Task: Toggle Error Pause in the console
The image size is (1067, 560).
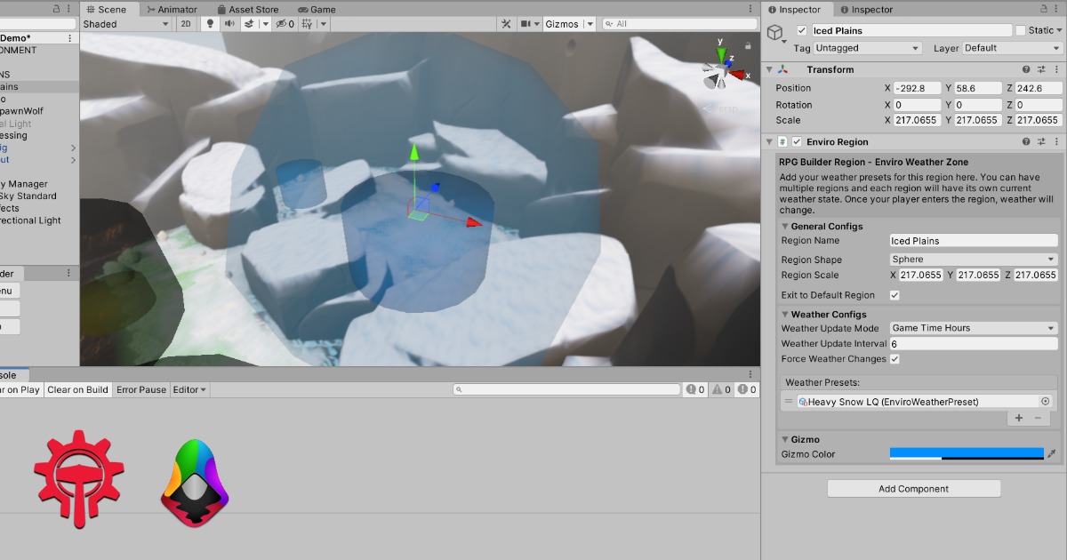Action: coord(141,389)
